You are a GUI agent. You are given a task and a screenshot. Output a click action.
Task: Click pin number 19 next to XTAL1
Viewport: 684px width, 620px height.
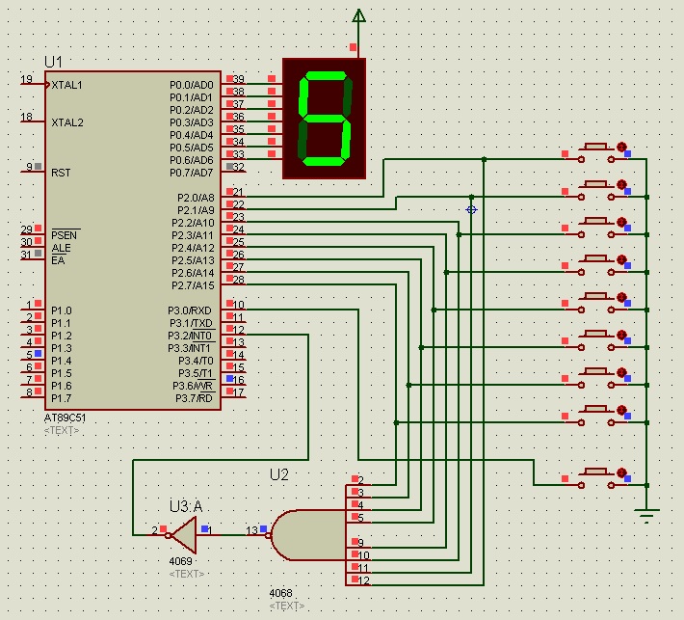[26, 79]
